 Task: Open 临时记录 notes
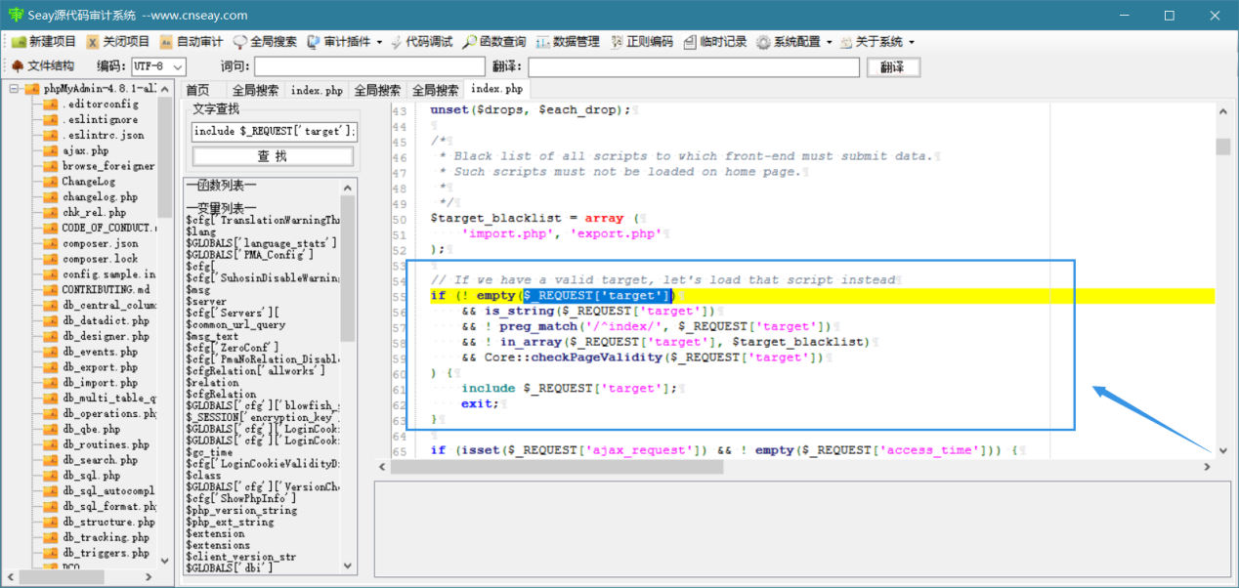[715, 42]
